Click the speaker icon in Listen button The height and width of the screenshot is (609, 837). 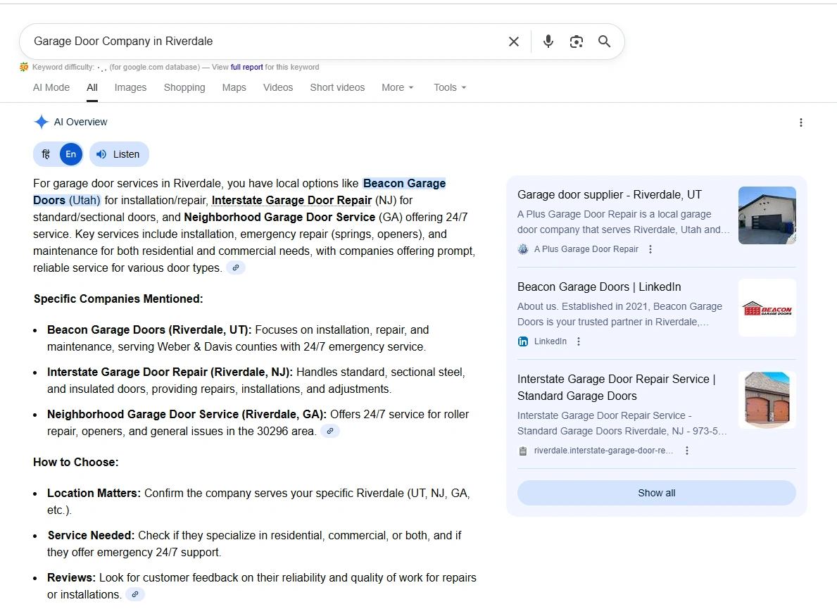click(101, 154)
